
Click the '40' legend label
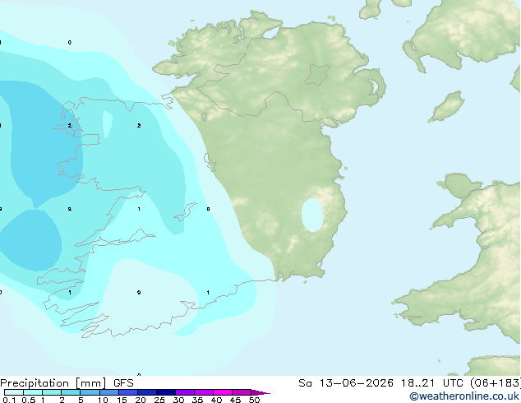coord(216,400)
